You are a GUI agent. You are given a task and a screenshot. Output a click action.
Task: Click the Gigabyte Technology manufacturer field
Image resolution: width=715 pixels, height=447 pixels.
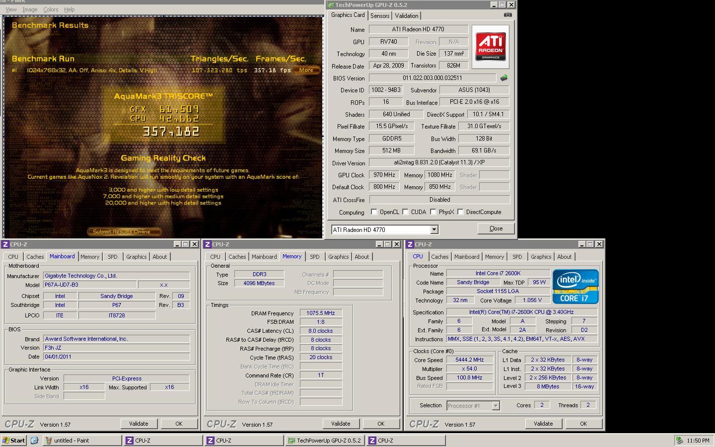117,276
